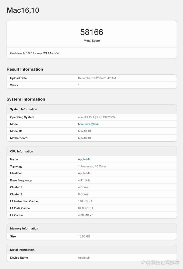Screen dimensions: 183x269
Task: Click the Apple M4 device name link
Action: pyautogui.click(x=84, y=258)
